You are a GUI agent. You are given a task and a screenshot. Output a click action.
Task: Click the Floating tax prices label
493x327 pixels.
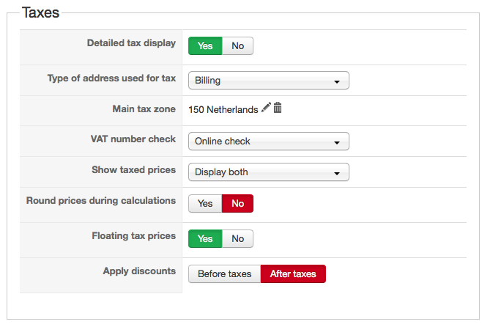(133, 235)
